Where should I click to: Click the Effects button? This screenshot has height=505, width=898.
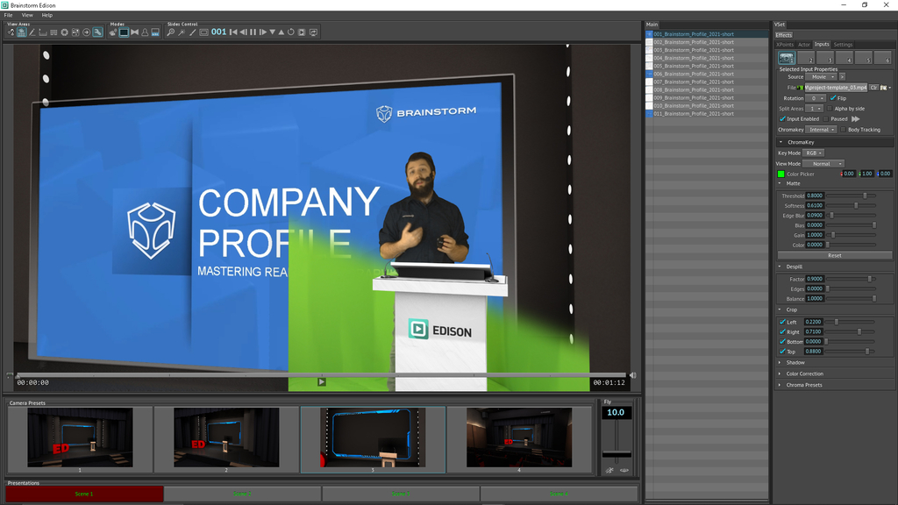[783, 35]
